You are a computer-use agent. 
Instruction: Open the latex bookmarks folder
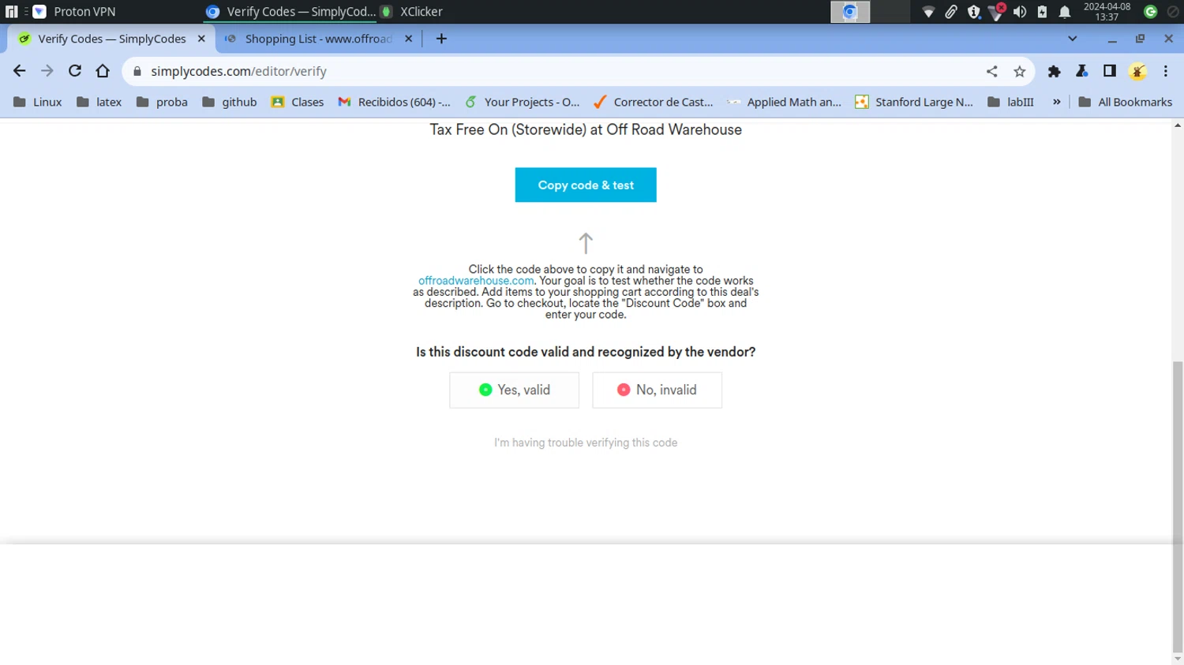[x=99, y=102]
